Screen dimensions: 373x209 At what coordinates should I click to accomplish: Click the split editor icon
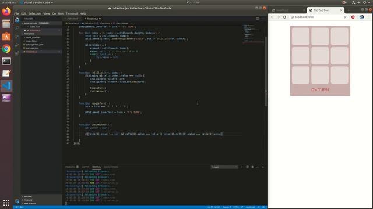pyautogui.click(x=258, y=19)
